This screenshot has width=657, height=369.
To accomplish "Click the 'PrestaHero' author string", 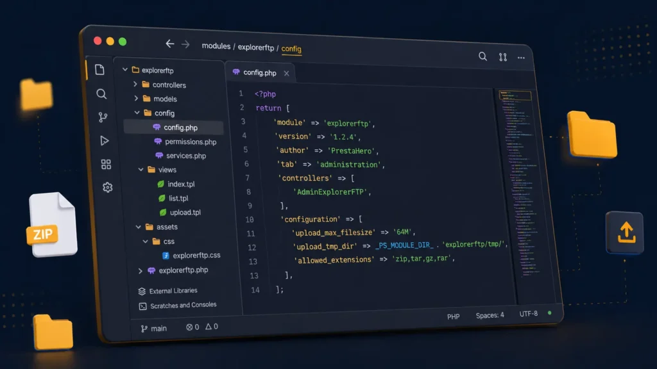I will (351, 151).
